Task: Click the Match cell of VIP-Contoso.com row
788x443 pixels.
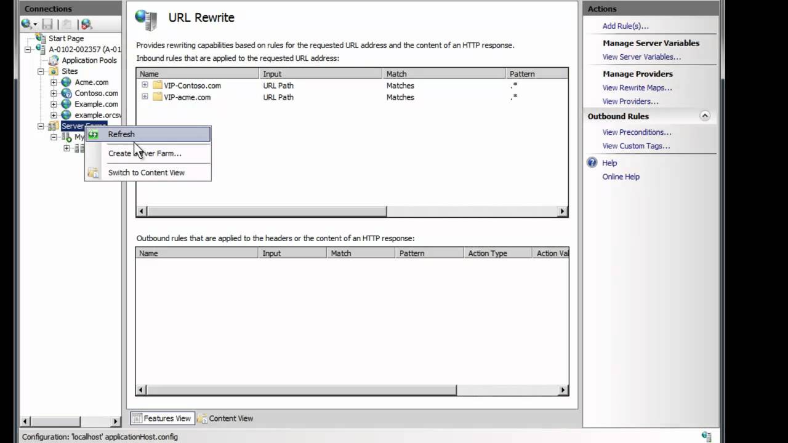Action: pyautogui.click(x=400, y=86)
